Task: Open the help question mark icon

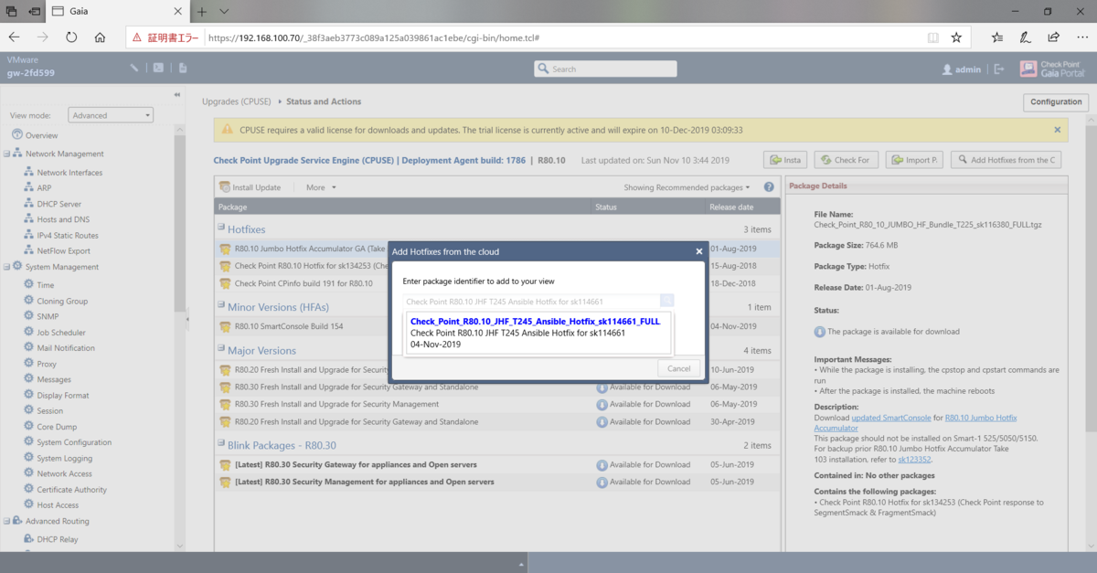Action: (x=769, y=187)
